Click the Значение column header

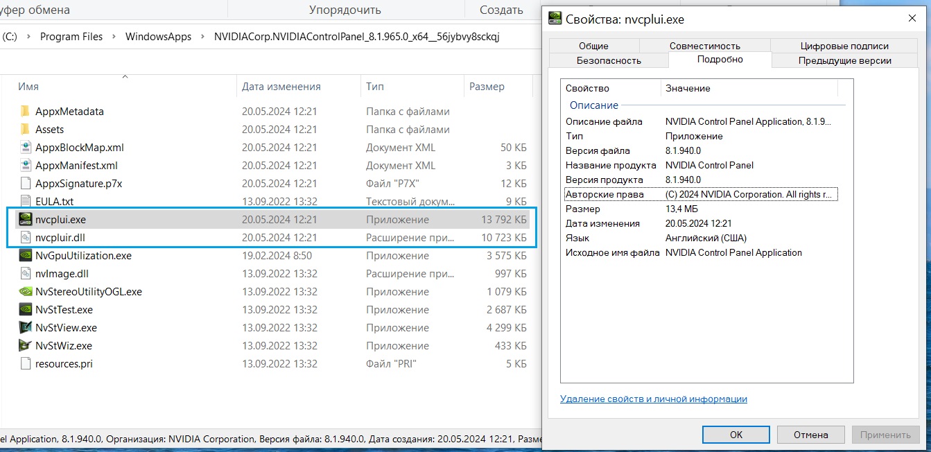749,88
